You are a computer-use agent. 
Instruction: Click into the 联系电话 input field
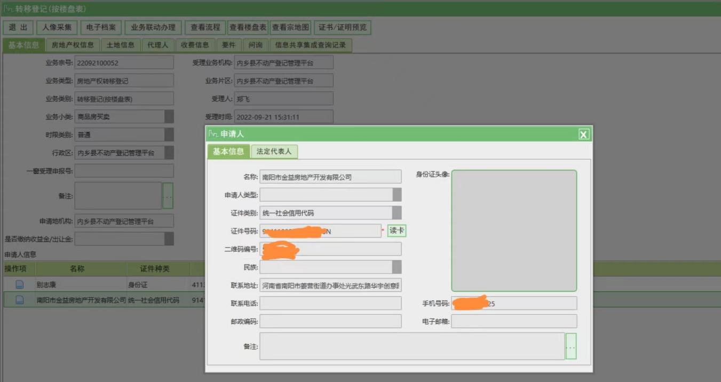[x=330, y=304]
